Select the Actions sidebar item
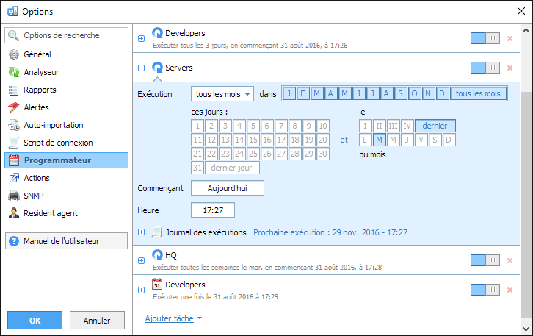 [x=37, y=178]
